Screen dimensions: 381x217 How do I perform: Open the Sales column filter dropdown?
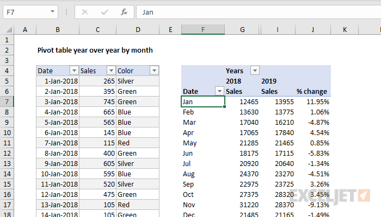pyautogui.click(x=111, y=71)
